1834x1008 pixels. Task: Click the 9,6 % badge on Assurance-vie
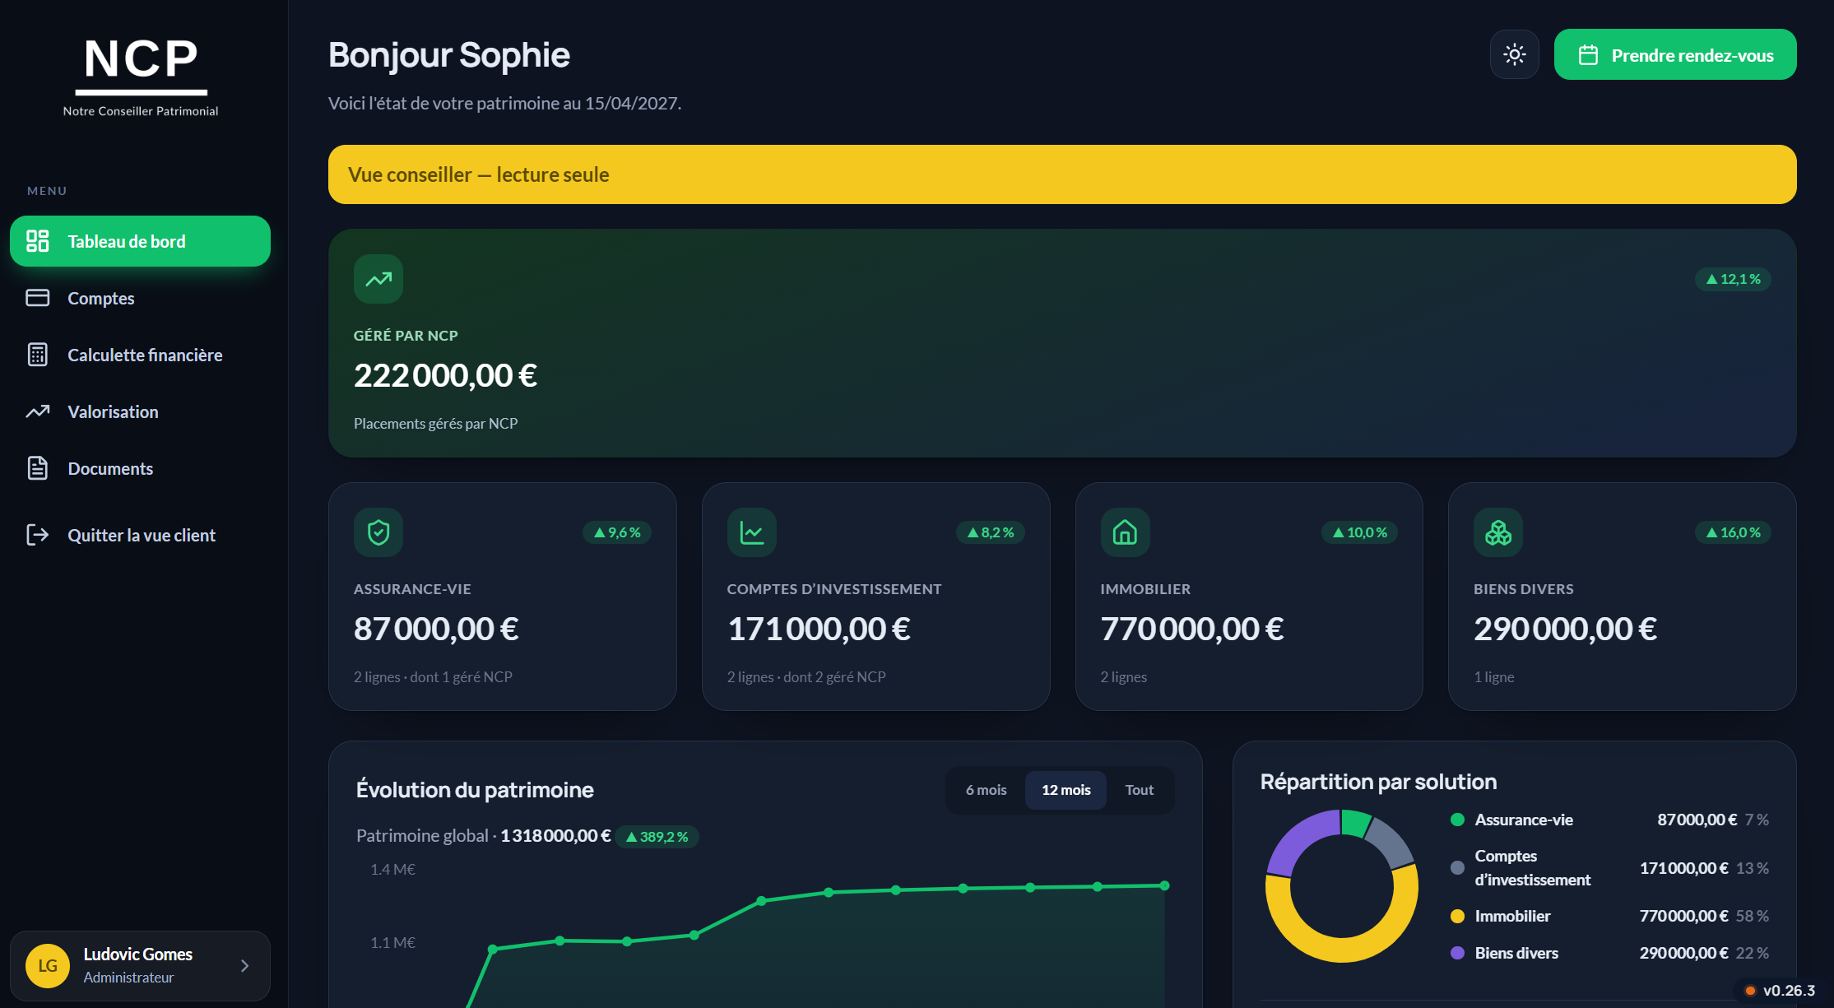click(x=617, y=532)
